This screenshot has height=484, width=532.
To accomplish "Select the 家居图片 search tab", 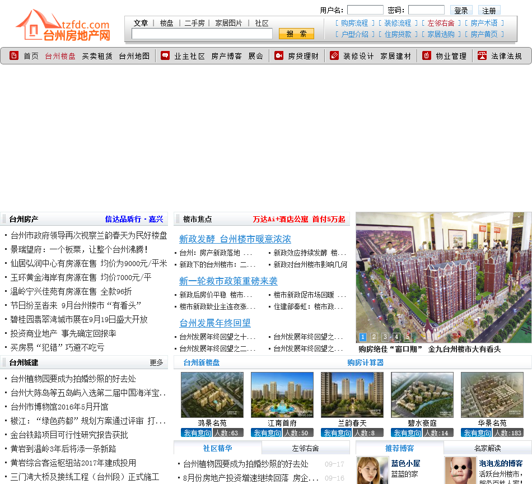I will [x=228, y=23].
